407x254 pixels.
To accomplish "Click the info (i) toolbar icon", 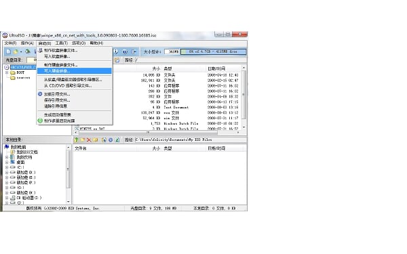I will (x=116, y=51).
